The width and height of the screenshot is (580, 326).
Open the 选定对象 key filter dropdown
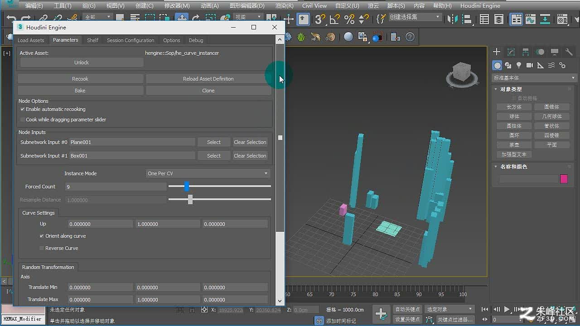point(449,309)
